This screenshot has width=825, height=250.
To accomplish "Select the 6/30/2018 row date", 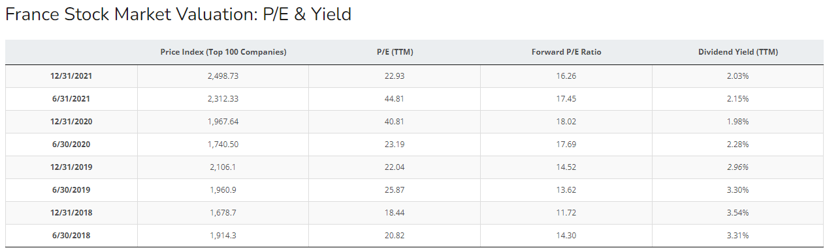I will [71, 236].
